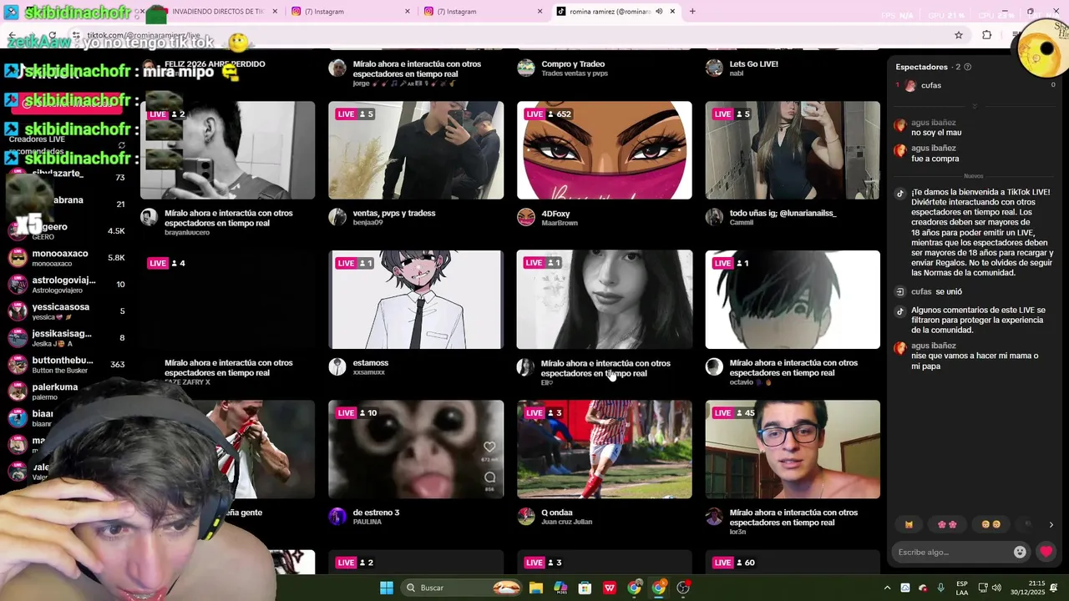Open the ventas, pvps y tradess LIVE thumbnail

[416, 150]
